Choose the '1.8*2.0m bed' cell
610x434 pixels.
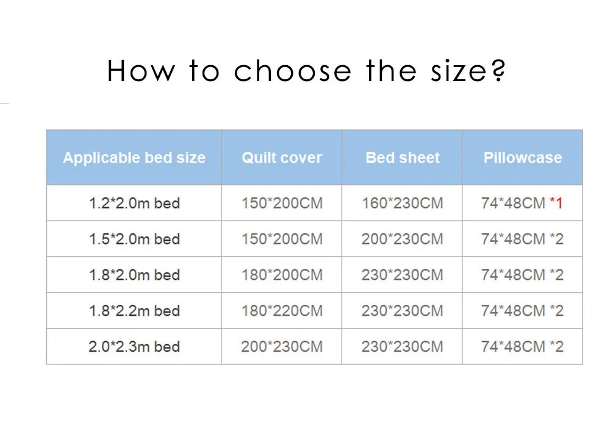click(x=134, y=275)
